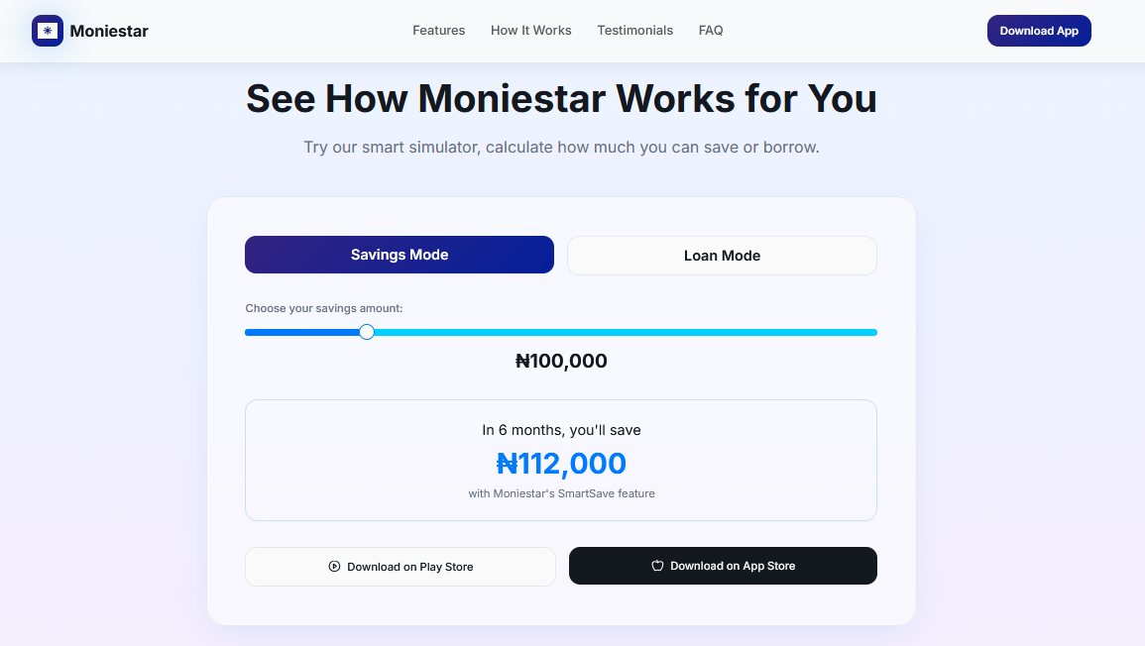Viewport: 1145px width, 646px height.
Task: Click the SmartSave feature caption text
Action: tap(560, 492)
